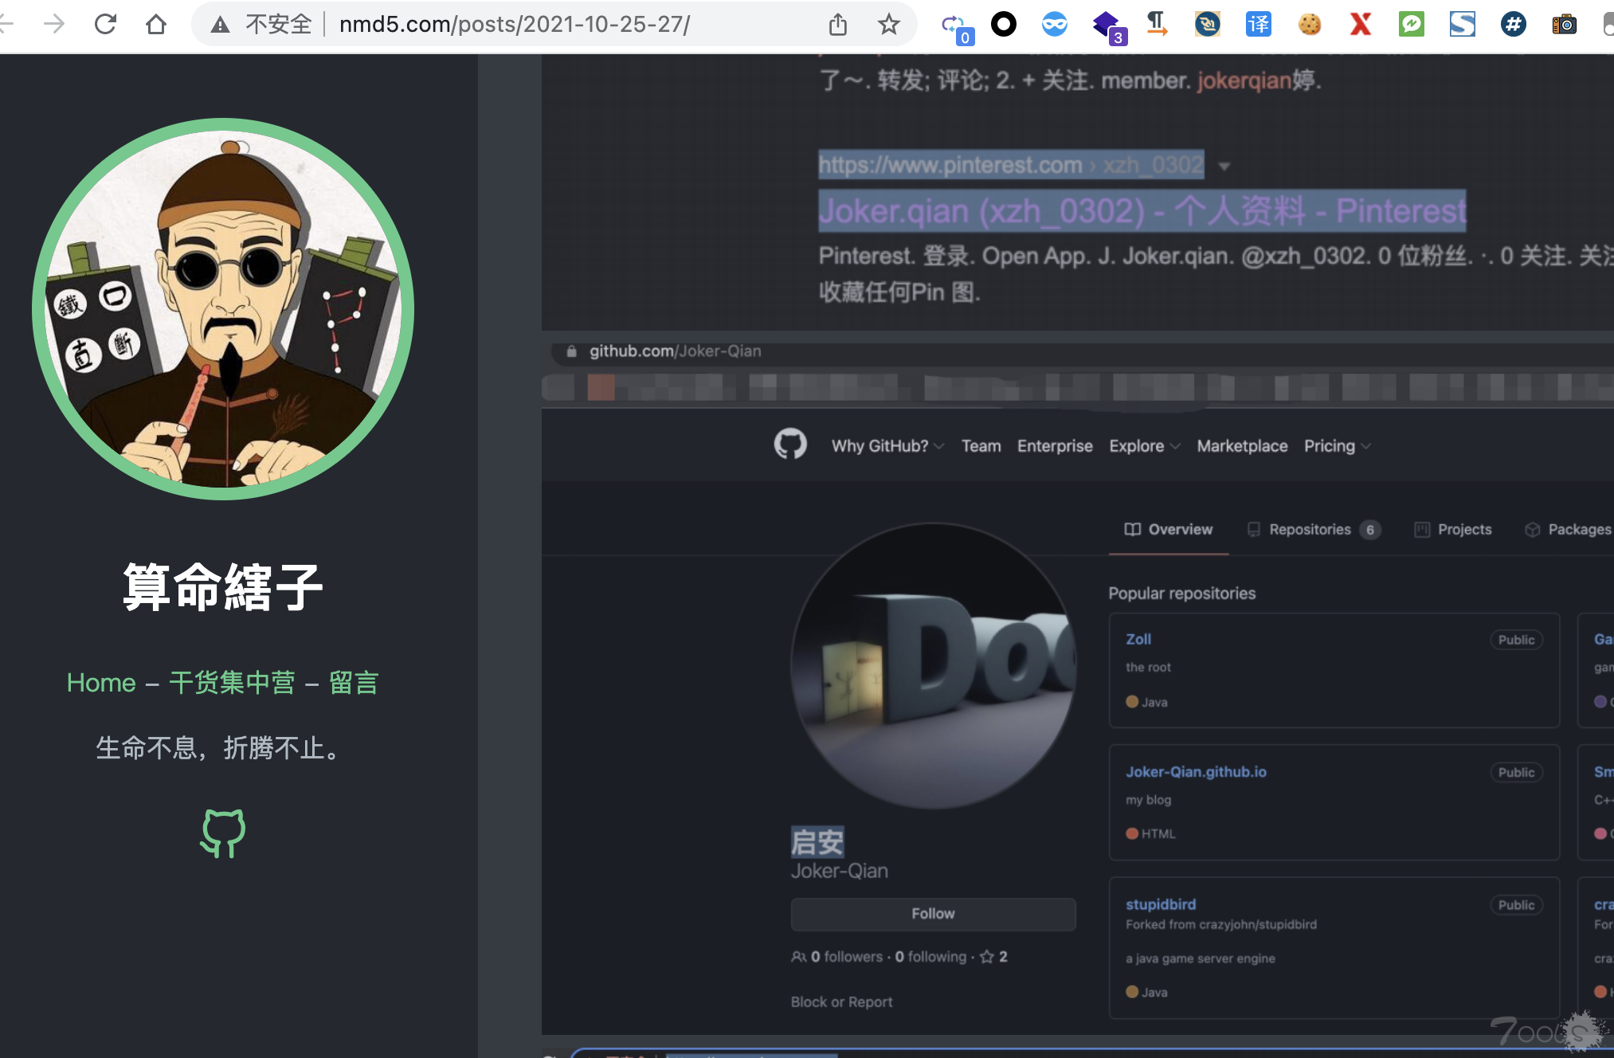
Task: Switch to the Repositories tab
Action: (1313, 530)
